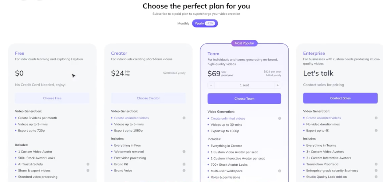Click info icon next to Multi-user workspace
This screenshot has height=182, width=383.
[x=279, y=171]
